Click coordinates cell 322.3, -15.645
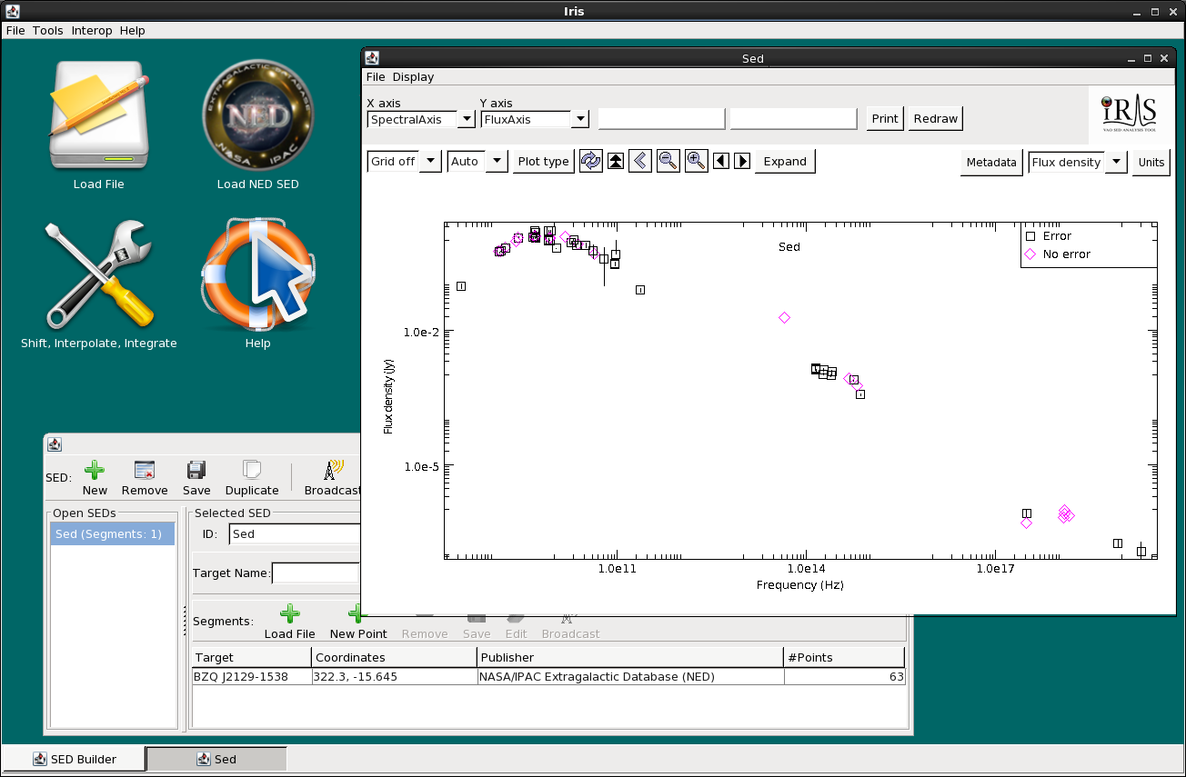The image size is (1186, 777). [394, 677]
